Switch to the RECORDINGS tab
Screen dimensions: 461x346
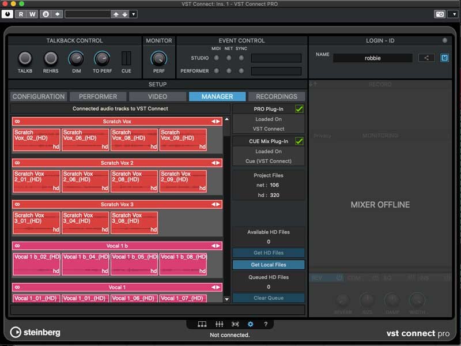point(277,96)
